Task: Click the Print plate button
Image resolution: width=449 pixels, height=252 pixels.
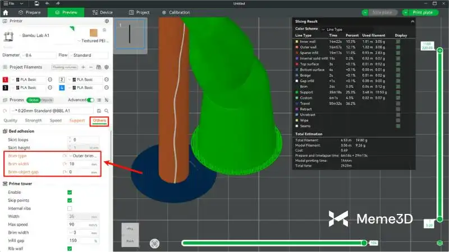Action: click(424, 12)
